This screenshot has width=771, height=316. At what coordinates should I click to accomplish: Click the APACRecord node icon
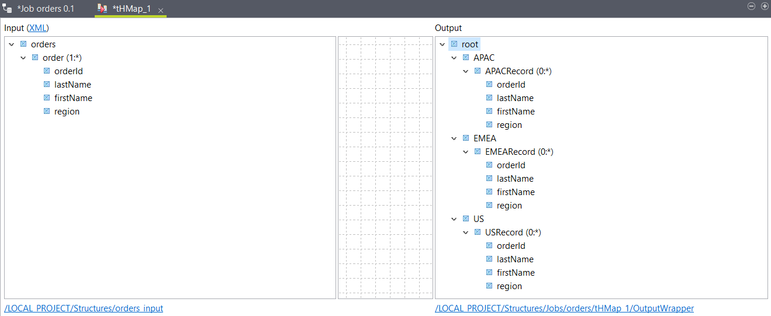pos(478,71)
